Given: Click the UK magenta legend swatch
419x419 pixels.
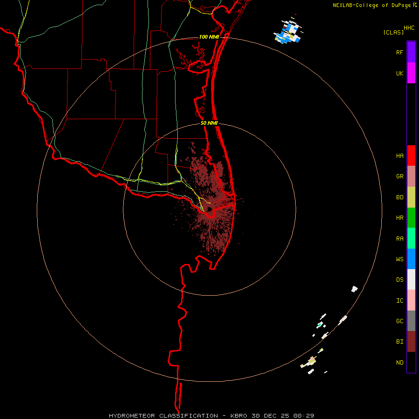Looking at the screenshot, I should 411,73.
